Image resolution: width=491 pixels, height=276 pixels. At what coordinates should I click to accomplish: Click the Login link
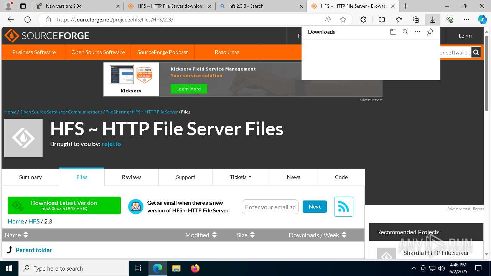click(x=465, y=36)
